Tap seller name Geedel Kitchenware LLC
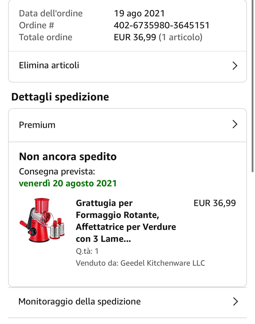Viewport: 255px width, 324px height. pyautogui.click(x=162, y=263)
